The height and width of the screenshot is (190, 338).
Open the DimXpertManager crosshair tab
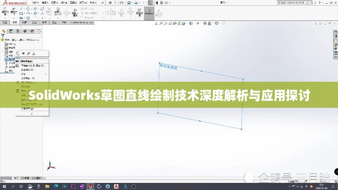(x=25, y=31)
